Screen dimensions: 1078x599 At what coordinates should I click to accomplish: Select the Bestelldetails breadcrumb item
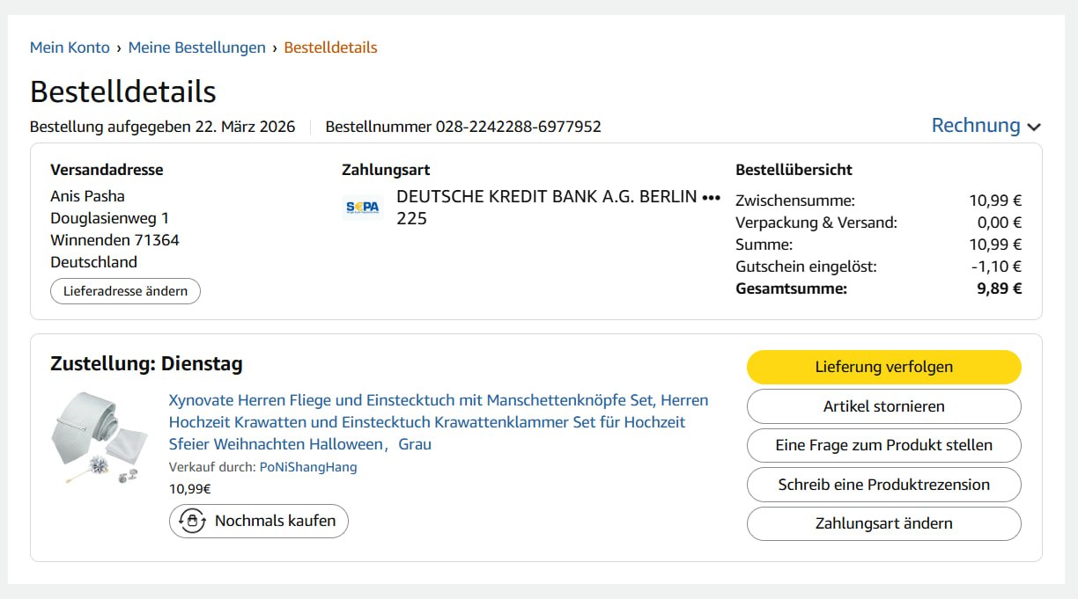(330, 47)
